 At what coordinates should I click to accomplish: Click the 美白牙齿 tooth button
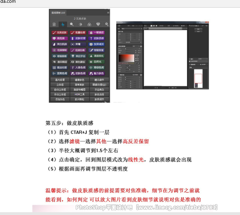coord(78,56)
